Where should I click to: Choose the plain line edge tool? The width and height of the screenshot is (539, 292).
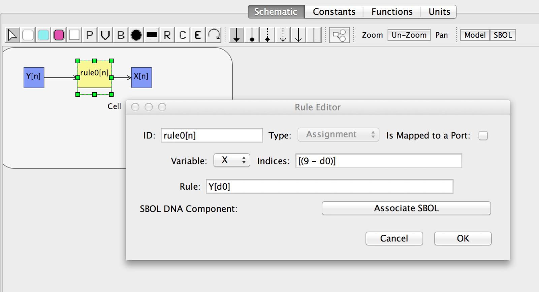click(314, 35)
